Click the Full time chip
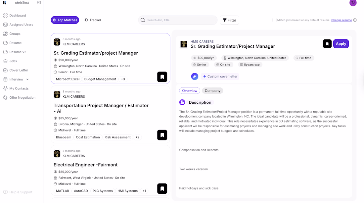This screenshot has height=203, width=364. click(x=303, y=58)
